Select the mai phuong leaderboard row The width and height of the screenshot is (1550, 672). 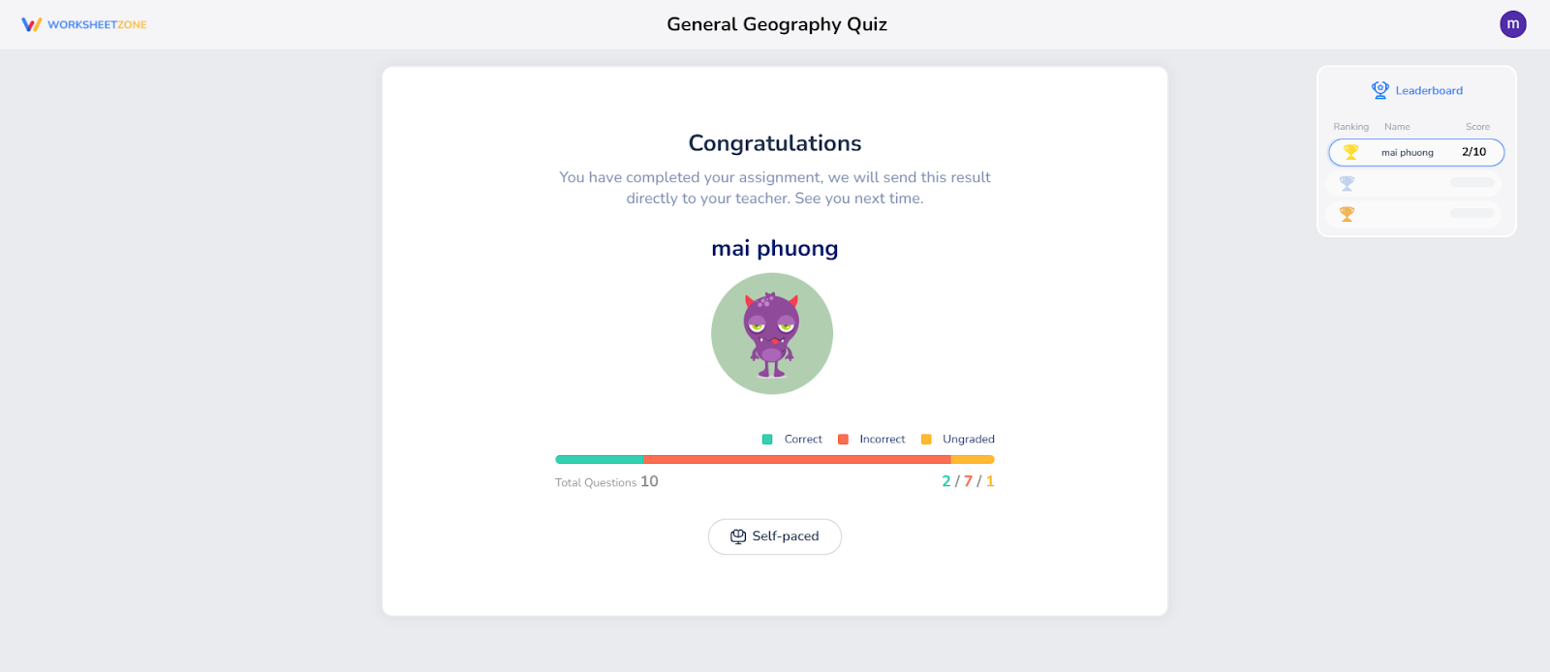[1415, 152]
